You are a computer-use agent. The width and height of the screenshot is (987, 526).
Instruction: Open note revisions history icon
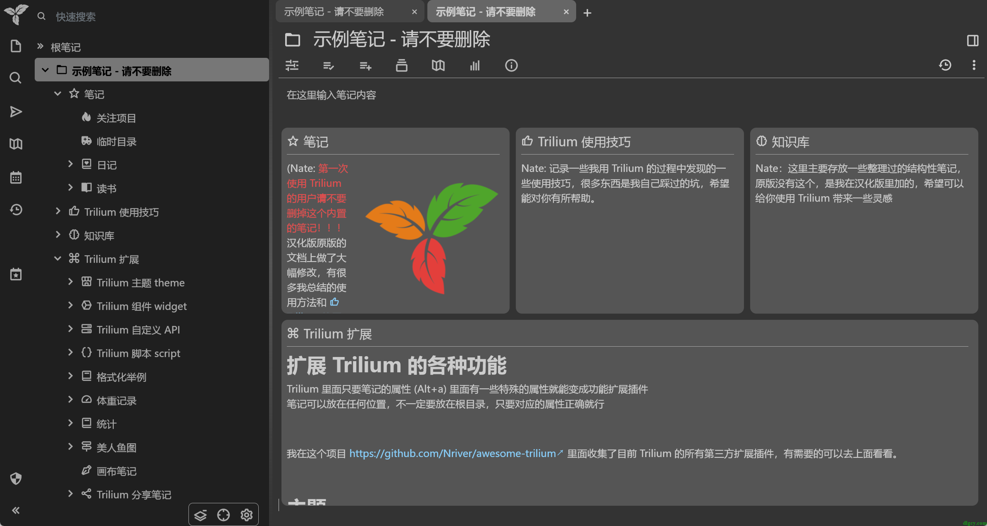tap(945, 65)
